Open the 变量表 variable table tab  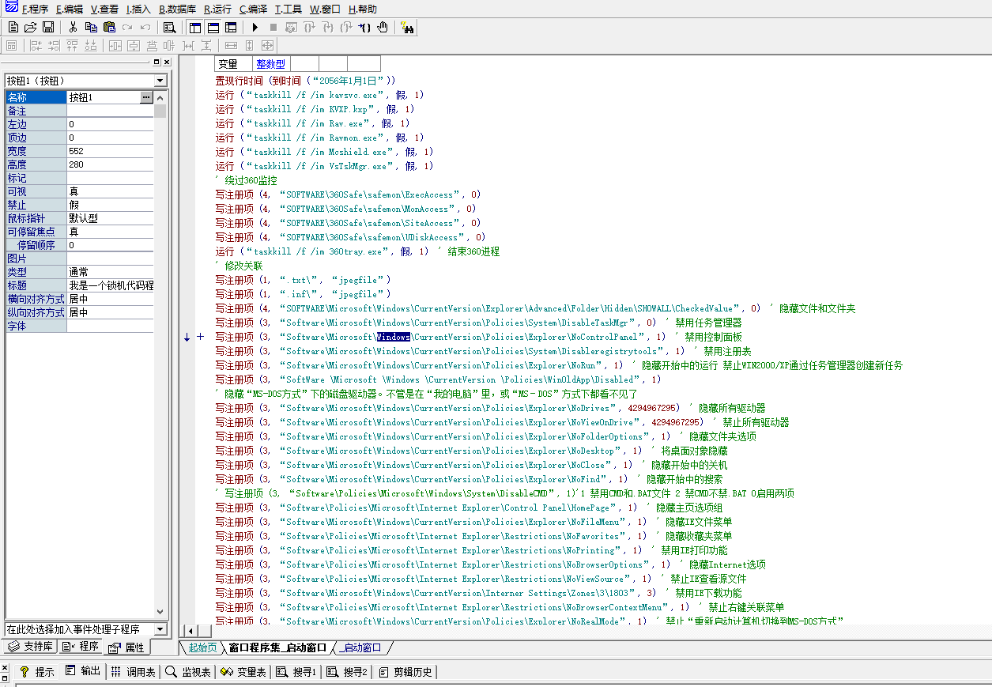243,671
